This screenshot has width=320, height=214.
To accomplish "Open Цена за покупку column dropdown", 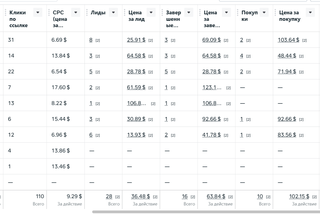I will point(310,12).
